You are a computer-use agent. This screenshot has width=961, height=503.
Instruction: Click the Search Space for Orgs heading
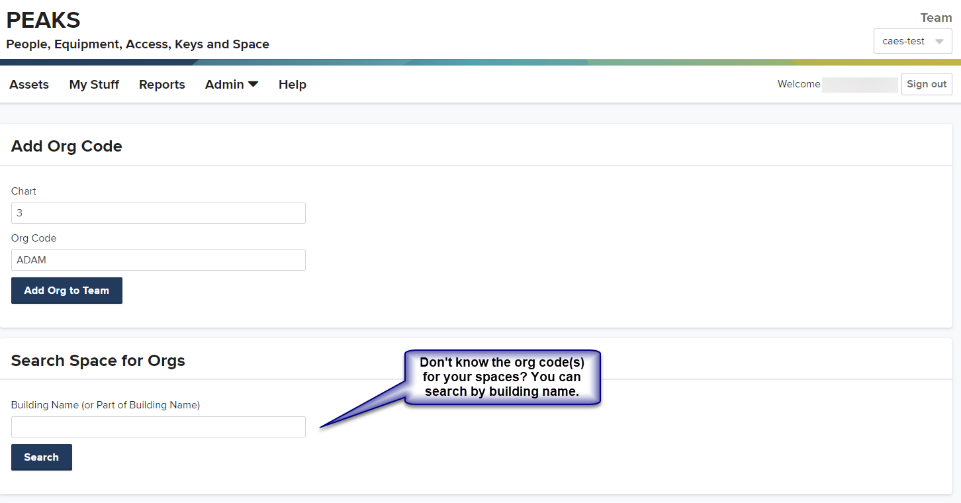pyautogui.click(x=98, y=361)
